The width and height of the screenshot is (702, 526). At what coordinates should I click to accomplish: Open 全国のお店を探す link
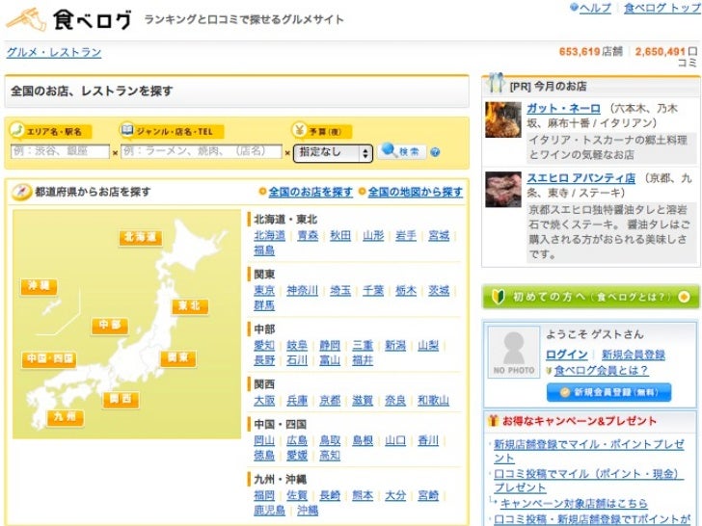pyautogui.click(x=310, y=192)
